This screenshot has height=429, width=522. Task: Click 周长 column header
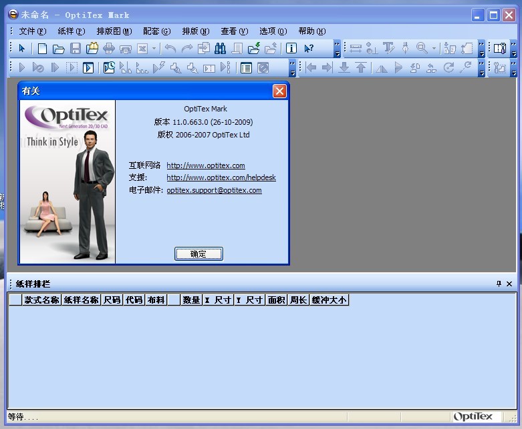298,300
